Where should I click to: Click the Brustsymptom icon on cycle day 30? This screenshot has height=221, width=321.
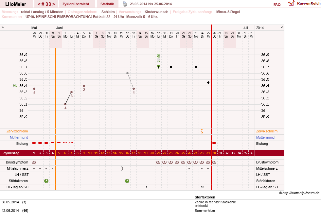(x=214, y=162)
